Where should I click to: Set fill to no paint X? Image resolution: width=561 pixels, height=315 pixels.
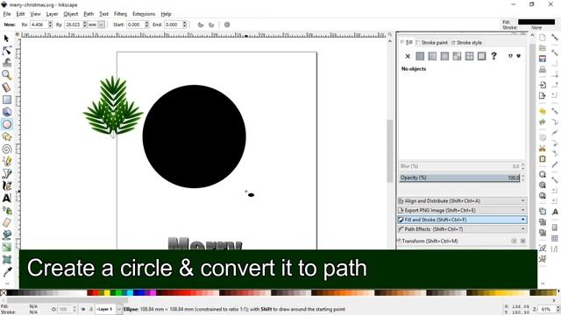[408, 56]
